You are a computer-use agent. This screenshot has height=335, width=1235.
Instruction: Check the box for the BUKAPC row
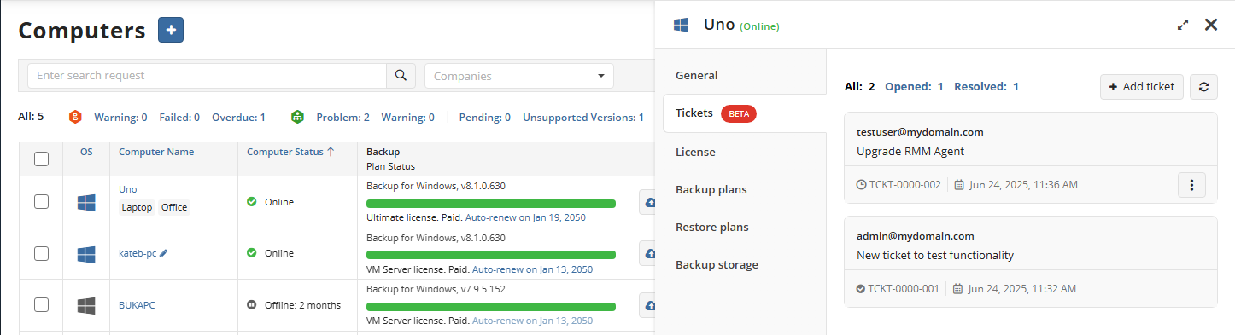[41, 304]
